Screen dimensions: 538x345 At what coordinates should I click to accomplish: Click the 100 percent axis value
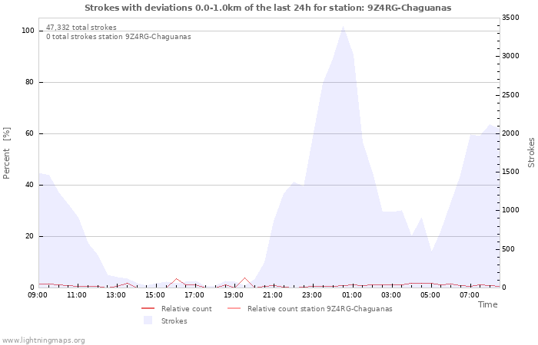(28, 31)
